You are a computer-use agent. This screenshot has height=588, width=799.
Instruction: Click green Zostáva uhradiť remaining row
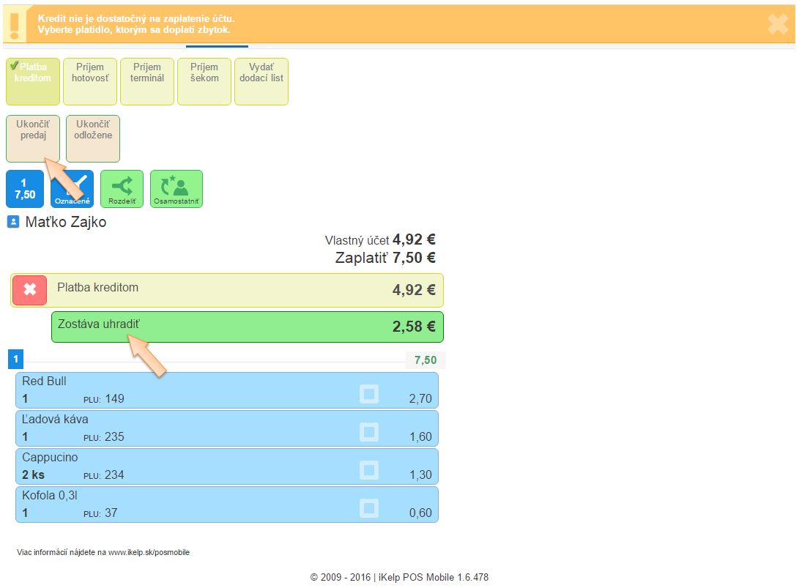248,327
